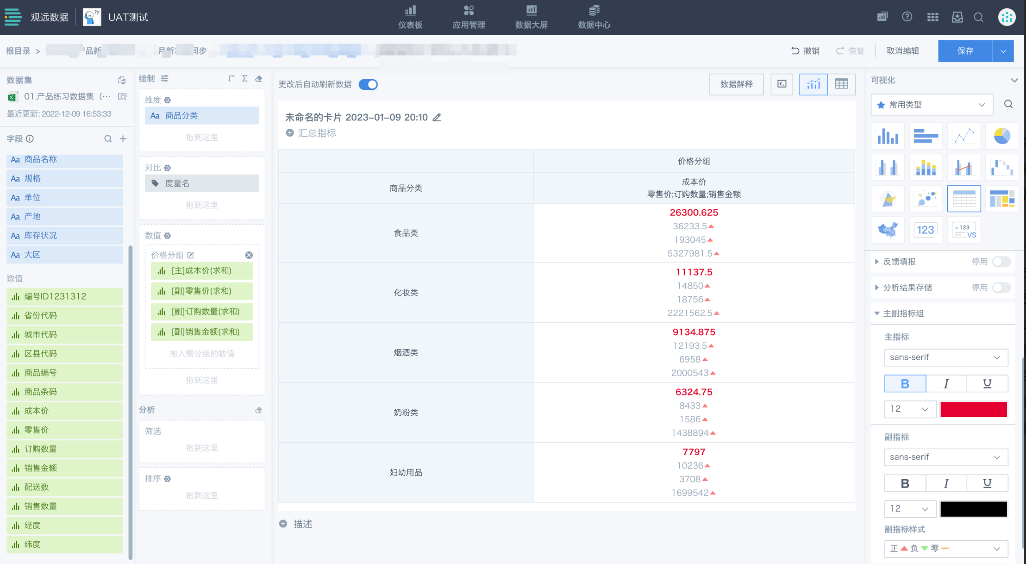Enable the 反馈填报 switch
This screenshot has height=564, width=1026.
pos(1001,262)
